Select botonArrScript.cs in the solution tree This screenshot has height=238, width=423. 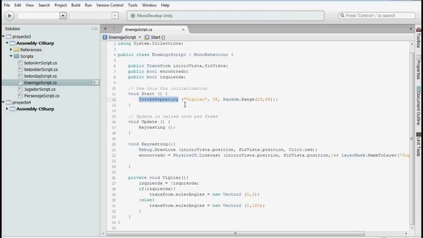click(40, 63)
